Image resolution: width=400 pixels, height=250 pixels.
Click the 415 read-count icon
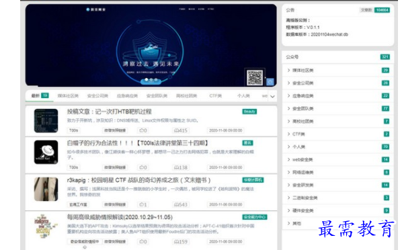click(x=176, y=130)
